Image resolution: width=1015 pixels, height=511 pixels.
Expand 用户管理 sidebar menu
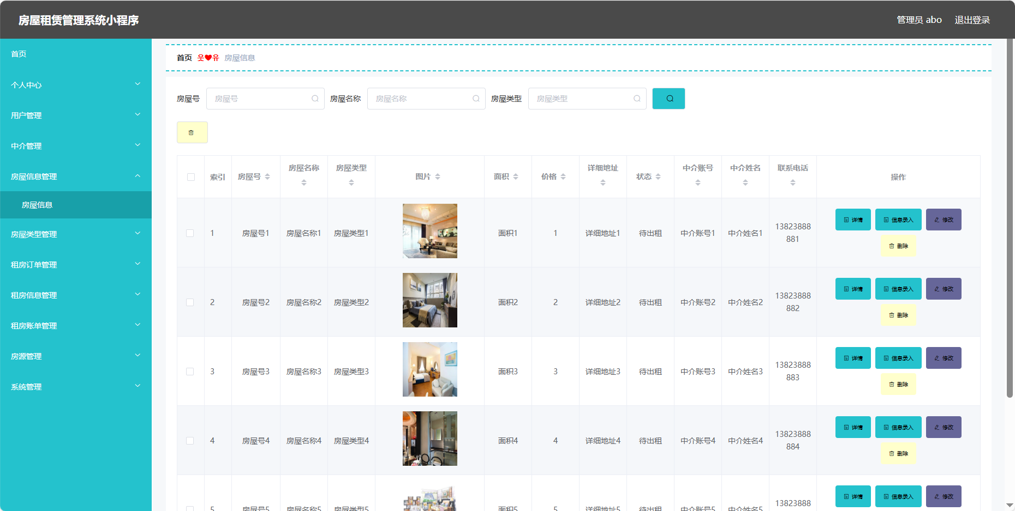(76, 115)
